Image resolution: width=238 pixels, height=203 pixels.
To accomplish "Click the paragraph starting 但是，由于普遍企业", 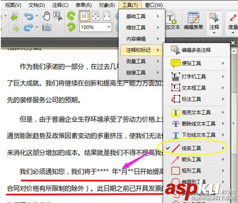I will point(91,119).
